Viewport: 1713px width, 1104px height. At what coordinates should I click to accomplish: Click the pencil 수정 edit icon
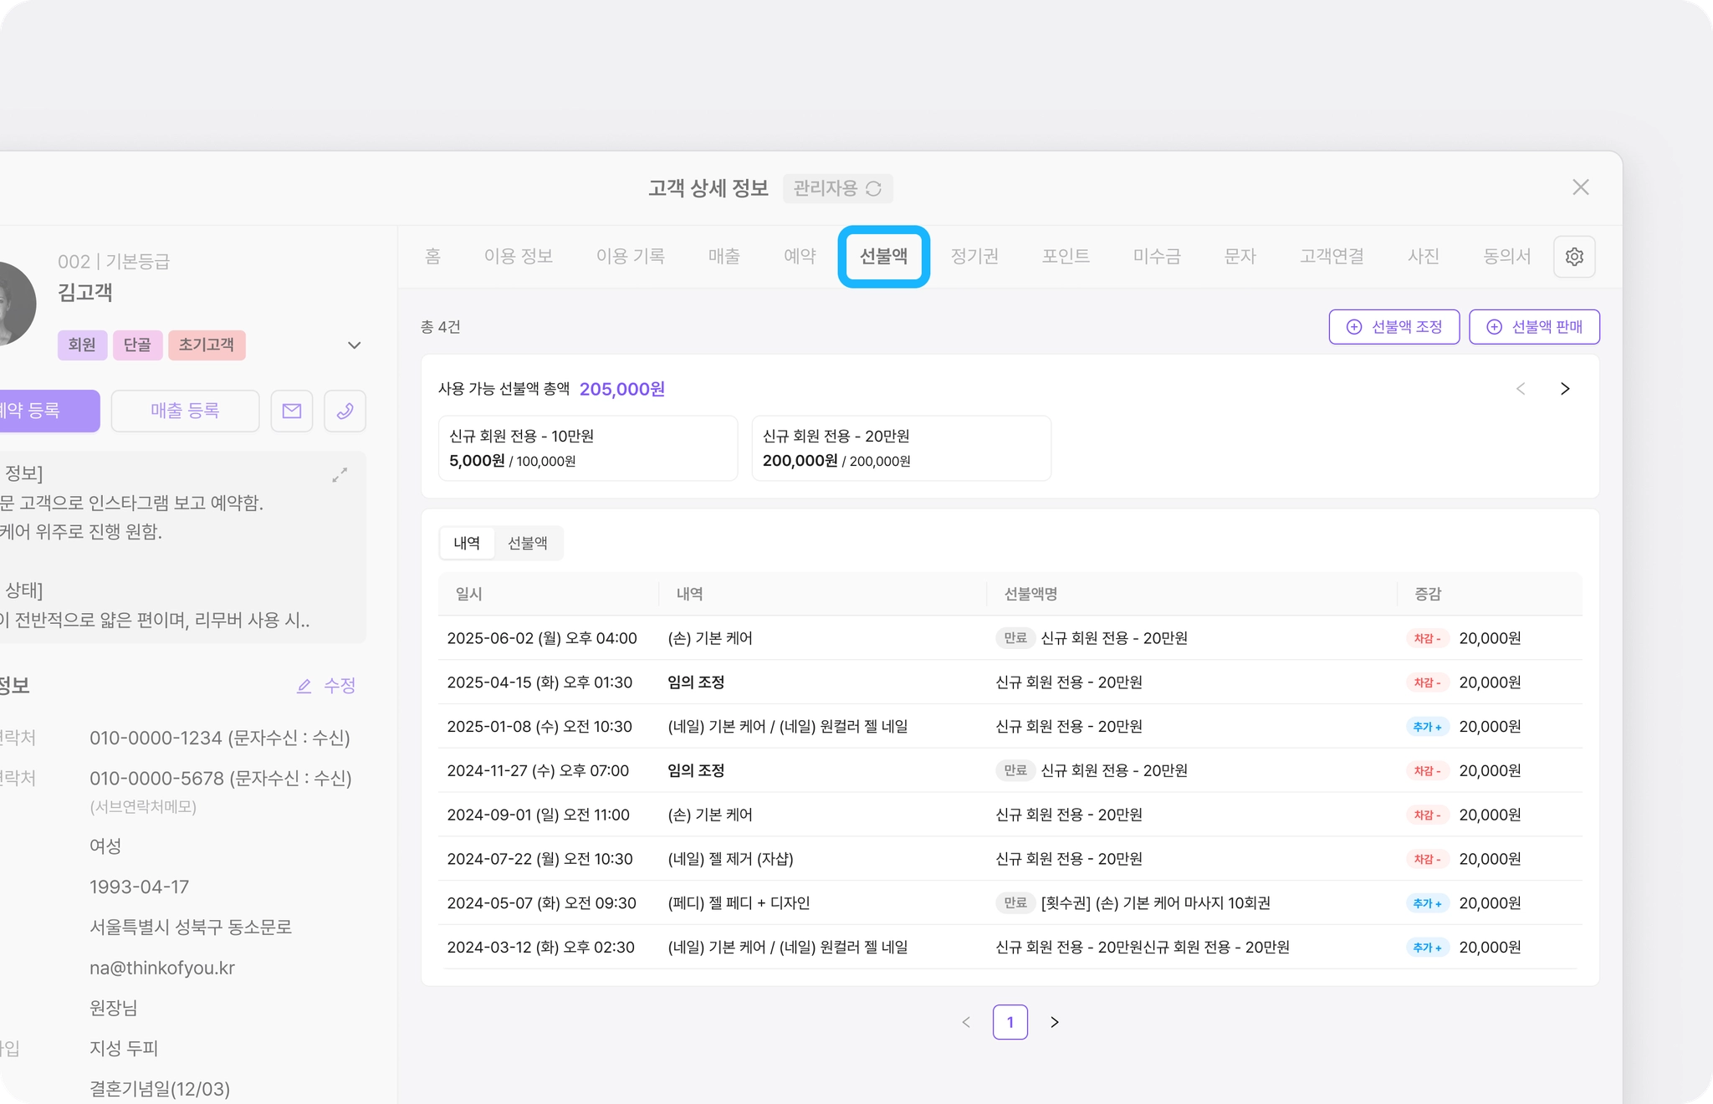[x=304, y=686]
